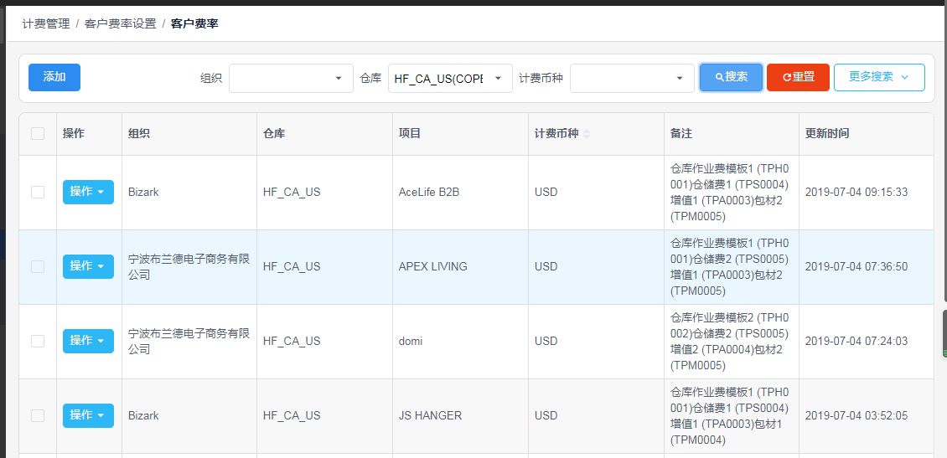Viewport: 947px width, 458px height.
Task: Open 操作 menu for domi row
Action: pos(88,341)
